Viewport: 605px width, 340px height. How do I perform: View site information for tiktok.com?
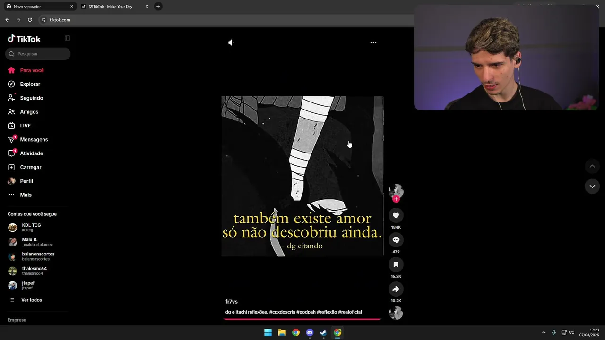pos(43,20)
